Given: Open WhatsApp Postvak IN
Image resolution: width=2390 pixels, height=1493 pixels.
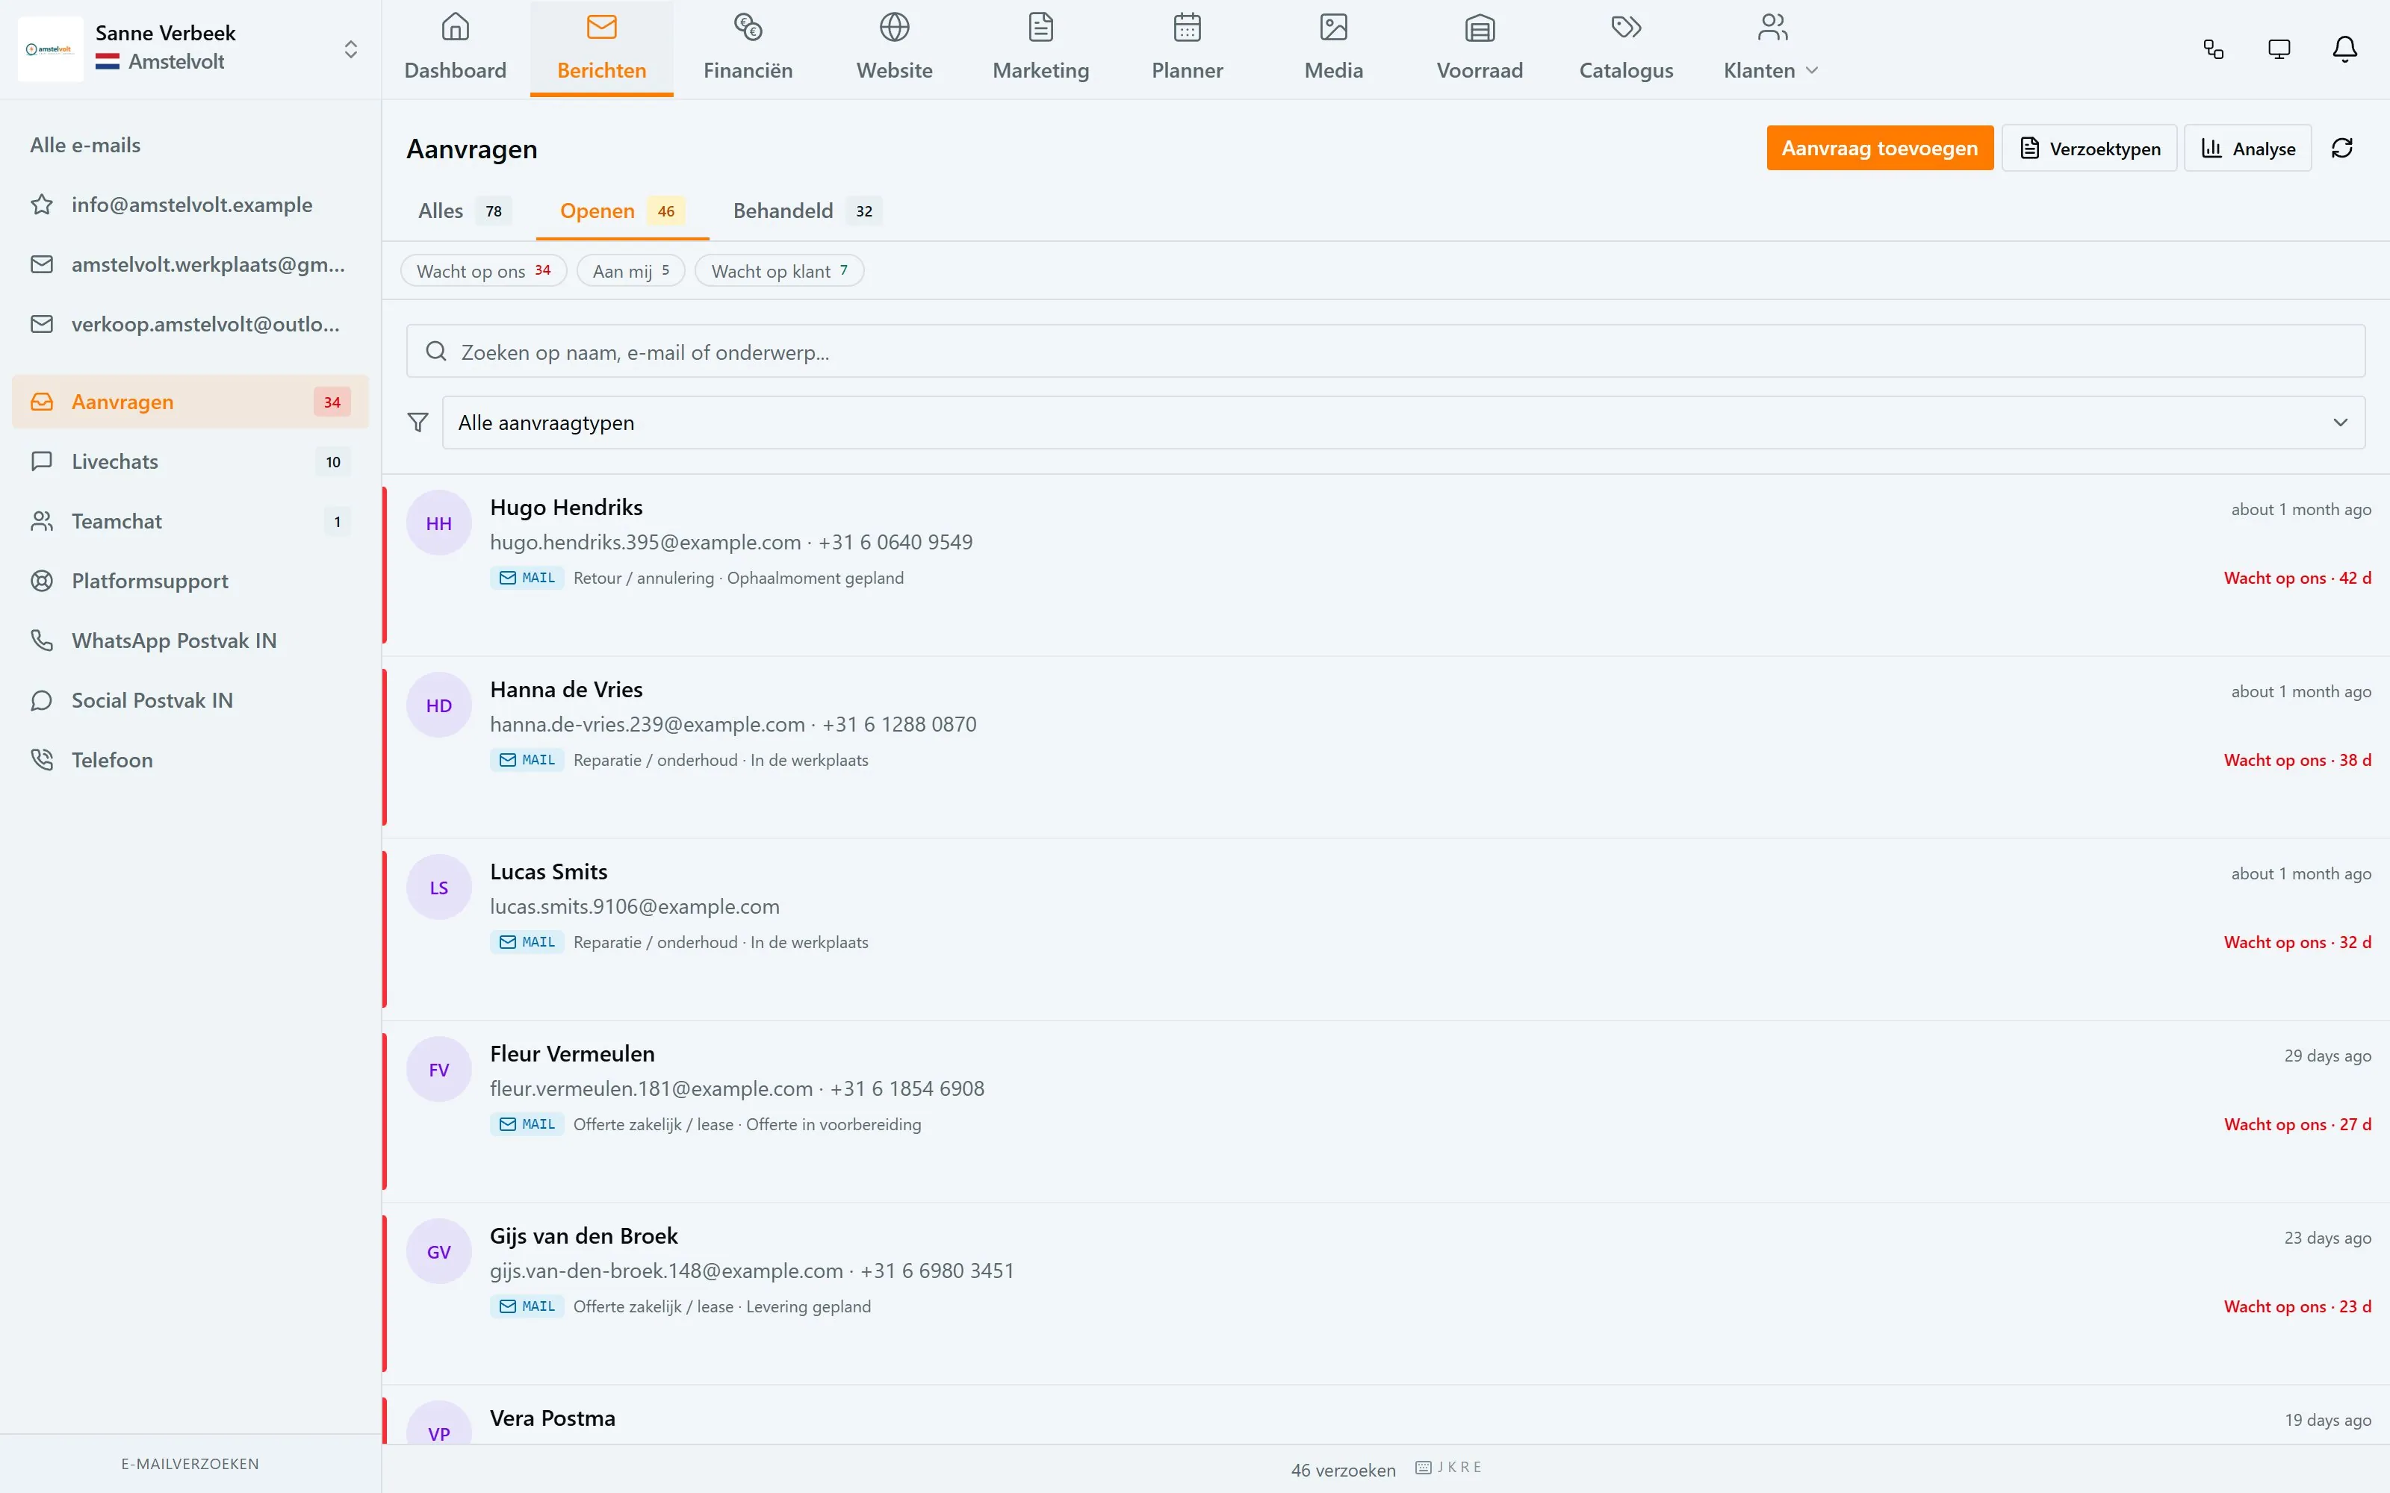Looking at the screenshot, I should 190,640.
